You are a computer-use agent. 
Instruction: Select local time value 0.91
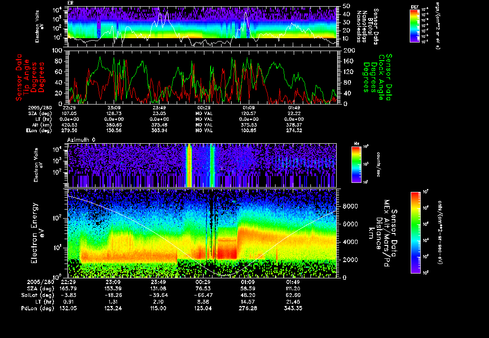(68, 302)
